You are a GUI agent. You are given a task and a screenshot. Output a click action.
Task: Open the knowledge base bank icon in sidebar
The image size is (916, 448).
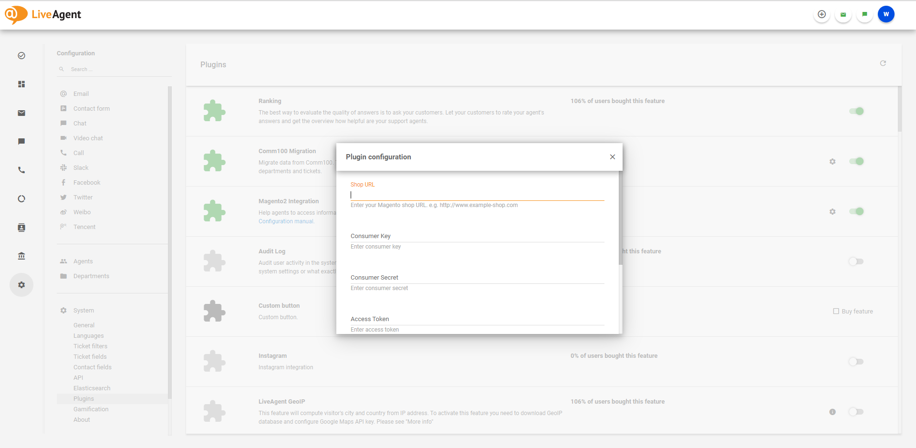(21, 256)
